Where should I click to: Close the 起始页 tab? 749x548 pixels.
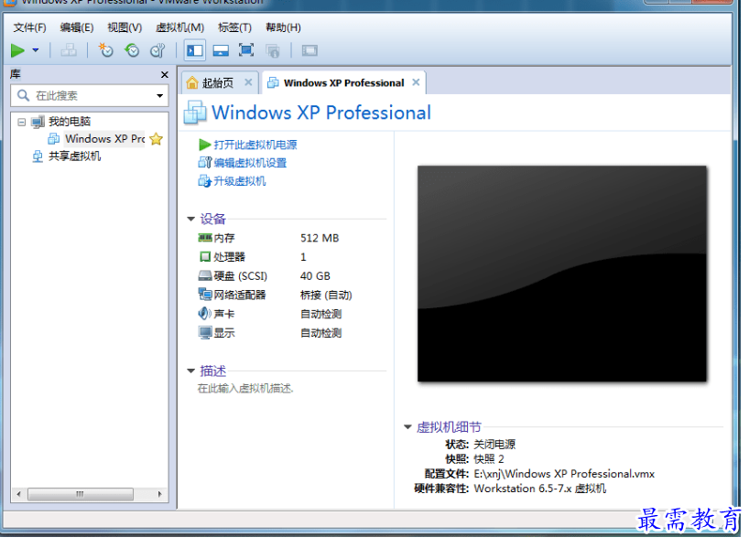[x=248, y=82]
